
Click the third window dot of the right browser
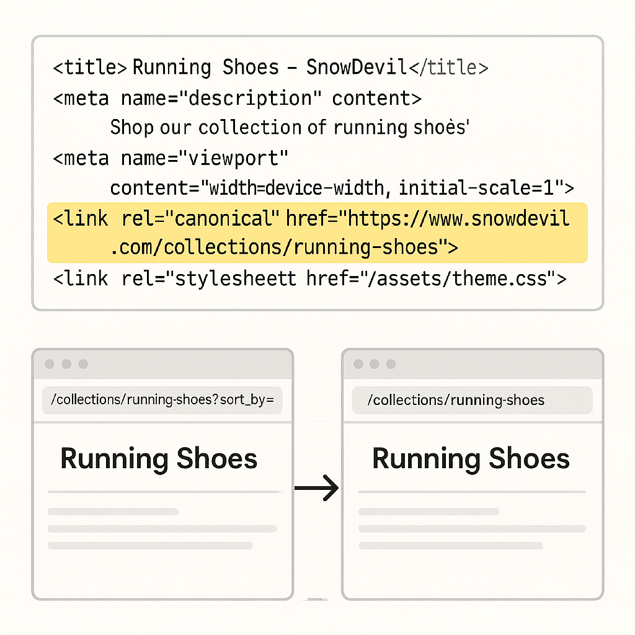(391, 364)
